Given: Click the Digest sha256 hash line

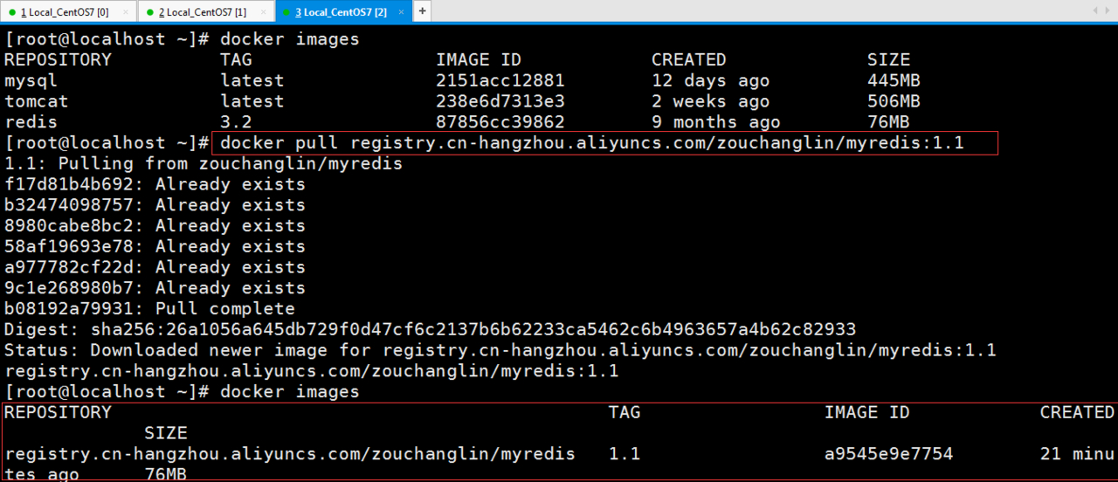Looking at the screenshot, I should pyautogui.click(x=430, y=330).
